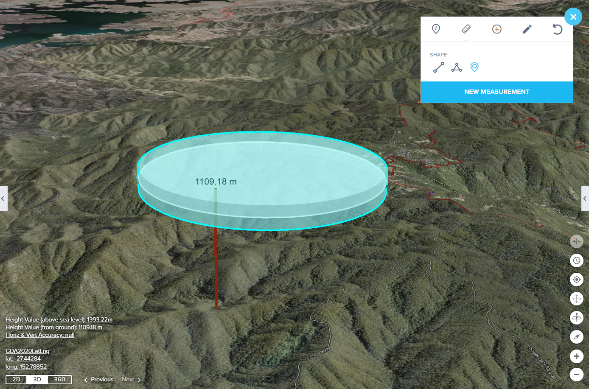
Task: Select the pencil draw tool
Action: pos(527,29)
